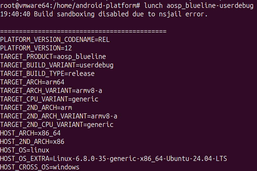The image size is (257, 171).
Task: Click the equals-sign separator line
Action: pyautogui.click(x=83, y=31)
